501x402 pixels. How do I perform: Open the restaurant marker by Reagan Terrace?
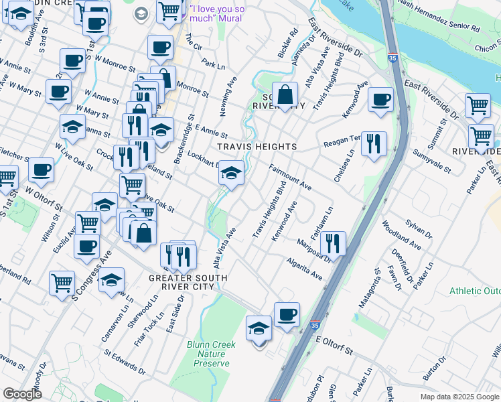point(374,143)
